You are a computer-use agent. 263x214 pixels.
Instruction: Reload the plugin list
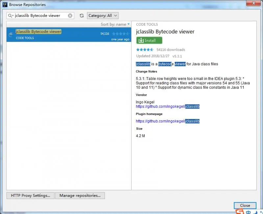tap(82, 15)
